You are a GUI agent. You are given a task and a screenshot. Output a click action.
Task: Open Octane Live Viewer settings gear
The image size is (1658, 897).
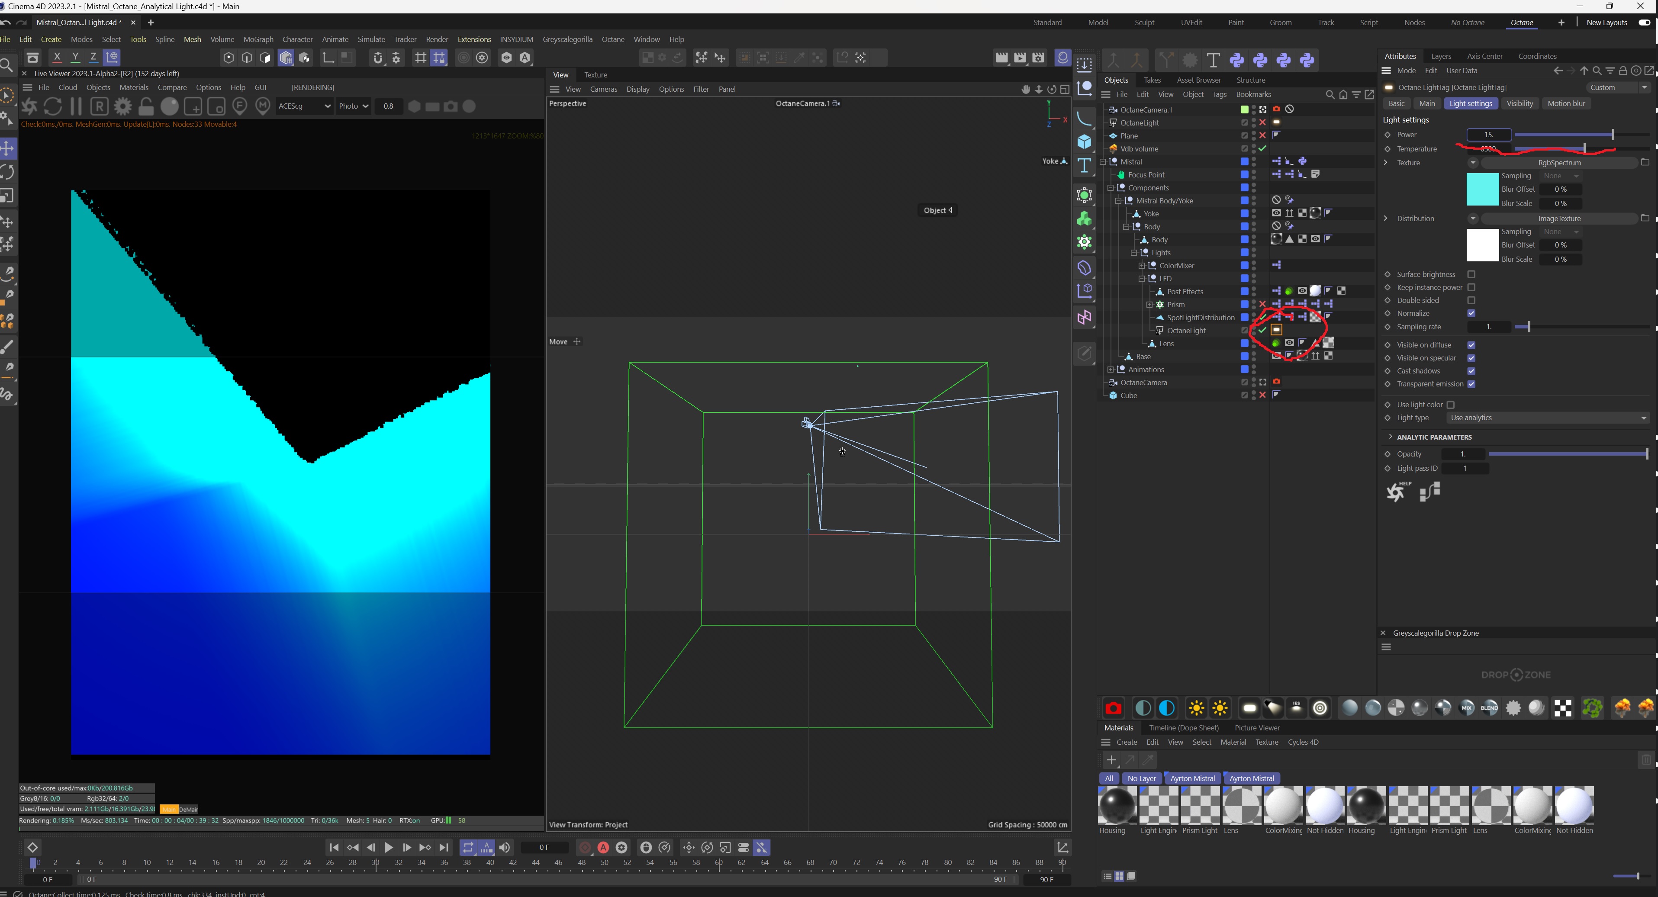click(122, 106)
